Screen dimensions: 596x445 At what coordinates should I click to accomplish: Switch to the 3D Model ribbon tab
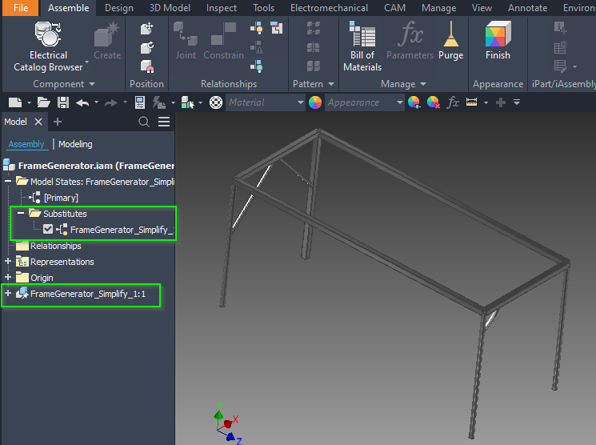click(170, 8)
